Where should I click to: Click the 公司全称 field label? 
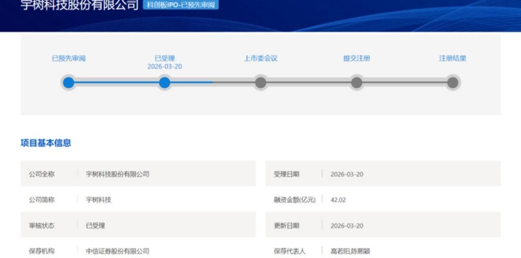click(x=41, y=174)
